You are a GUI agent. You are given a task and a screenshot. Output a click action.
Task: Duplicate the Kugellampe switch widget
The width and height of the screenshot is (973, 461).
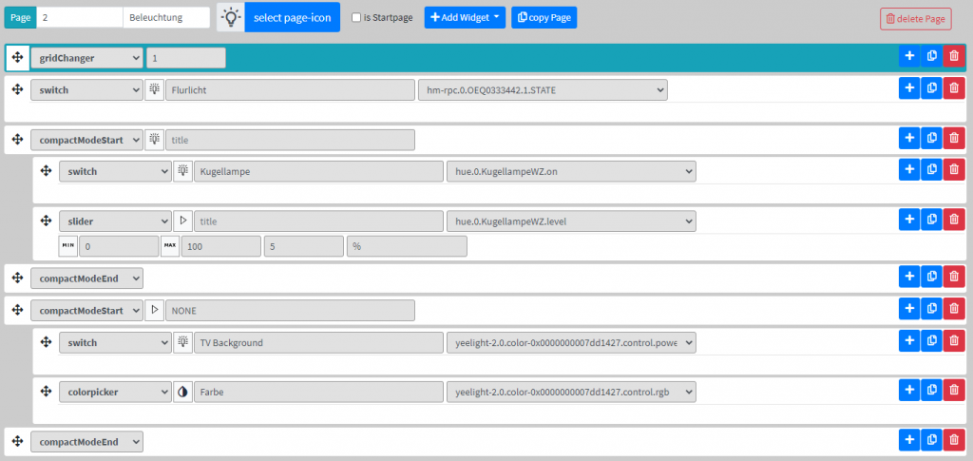coord(931,170)
